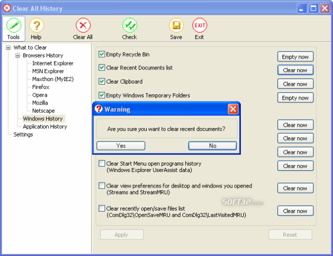This screenshot has width=333, height=256.
Task: Select Netscape in the tree
Action: (44, 110)
